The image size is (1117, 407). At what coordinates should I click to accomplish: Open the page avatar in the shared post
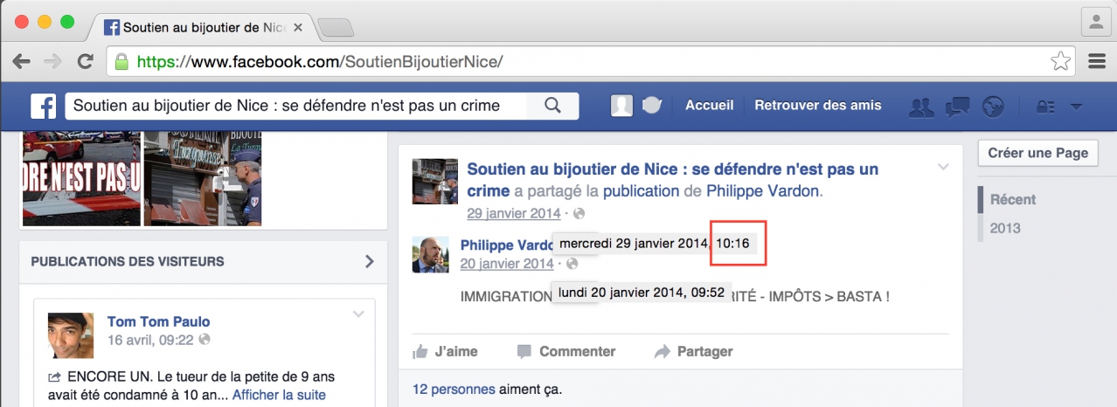pos(435,182)
